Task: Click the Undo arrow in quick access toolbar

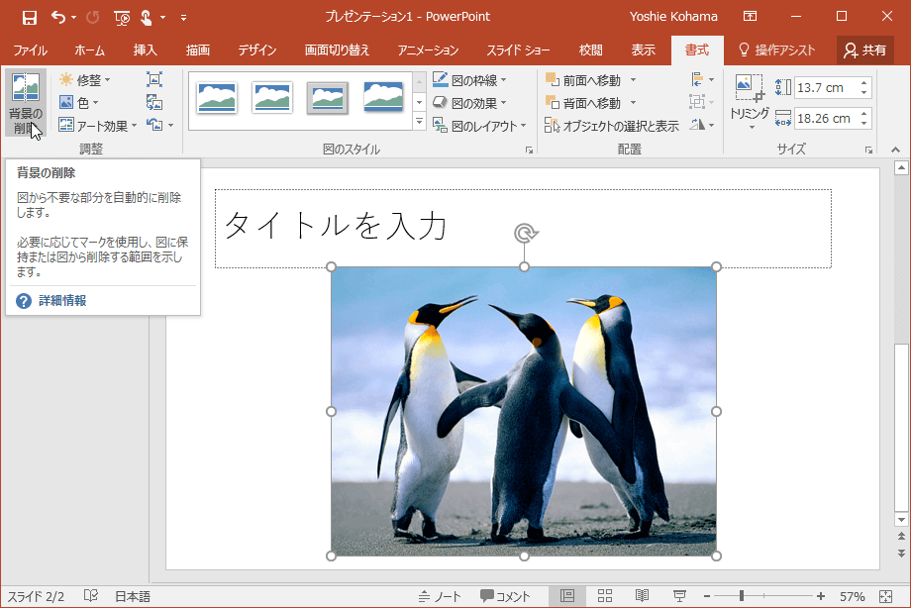Action: click(x=58, y=17)
